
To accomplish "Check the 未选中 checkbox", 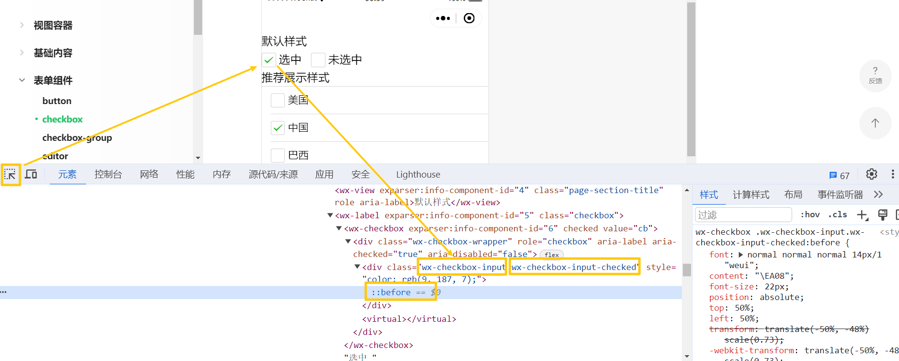I will [x=318, y=60].
